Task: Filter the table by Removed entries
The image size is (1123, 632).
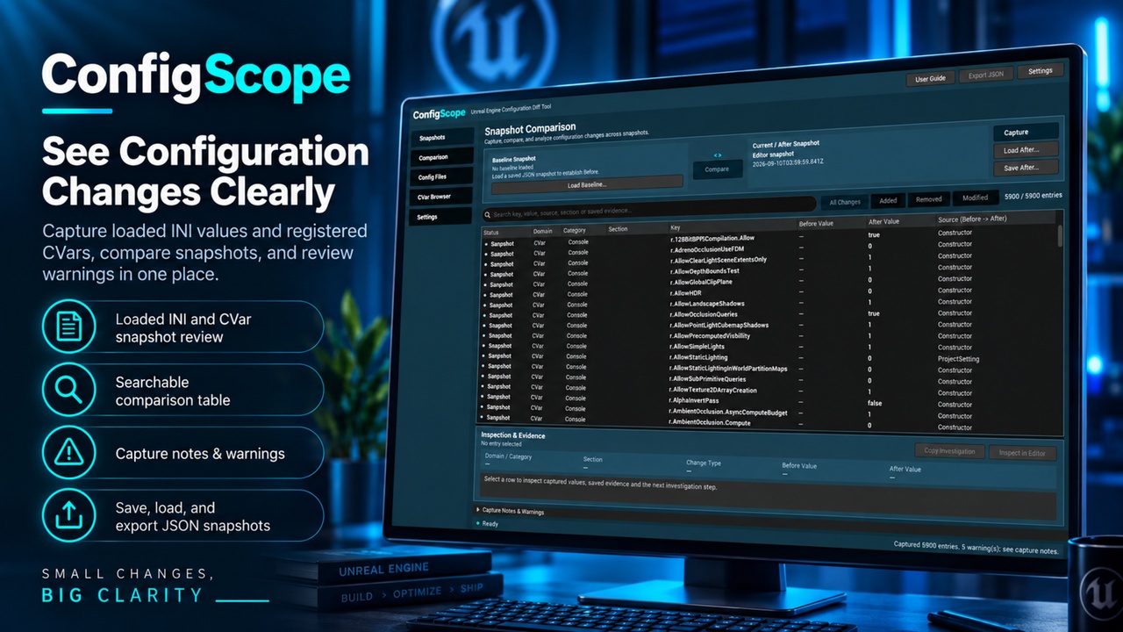Action: point(929,199)
